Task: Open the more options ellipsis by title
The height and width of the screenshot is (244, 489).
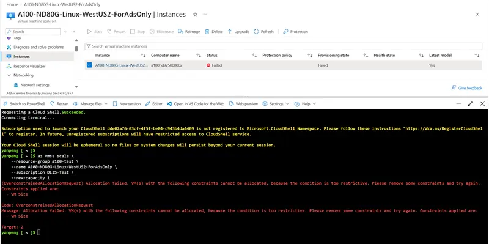Action: click(x=205, y=14)
